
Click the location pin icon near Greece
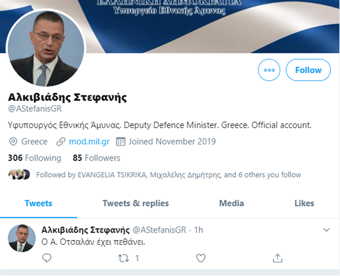point(13,142)
